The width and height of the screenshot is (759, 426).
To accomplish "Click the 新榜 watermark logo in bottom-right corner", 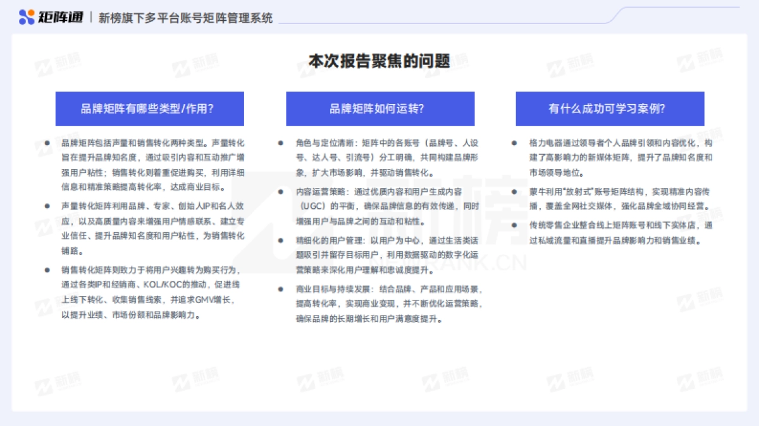I will [x=700, y=379].
